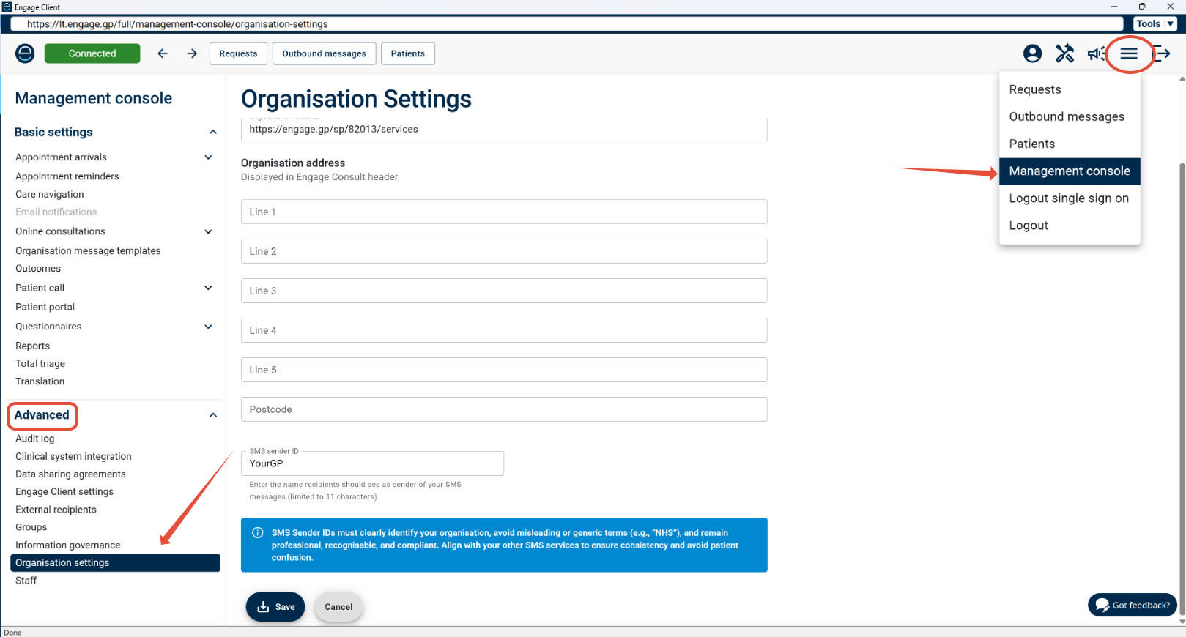Open Groups in sidebar

point(31,527)
